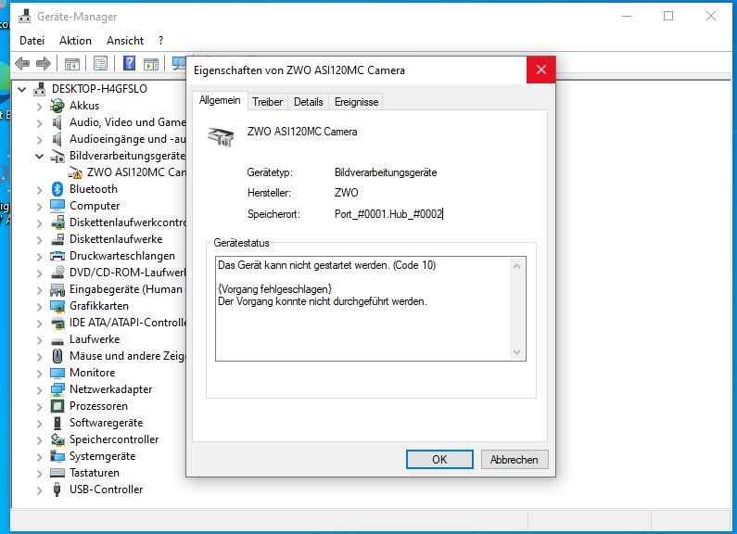Click the Netzwerkadapter icon

pyautogui.click(x=57, y=389)
